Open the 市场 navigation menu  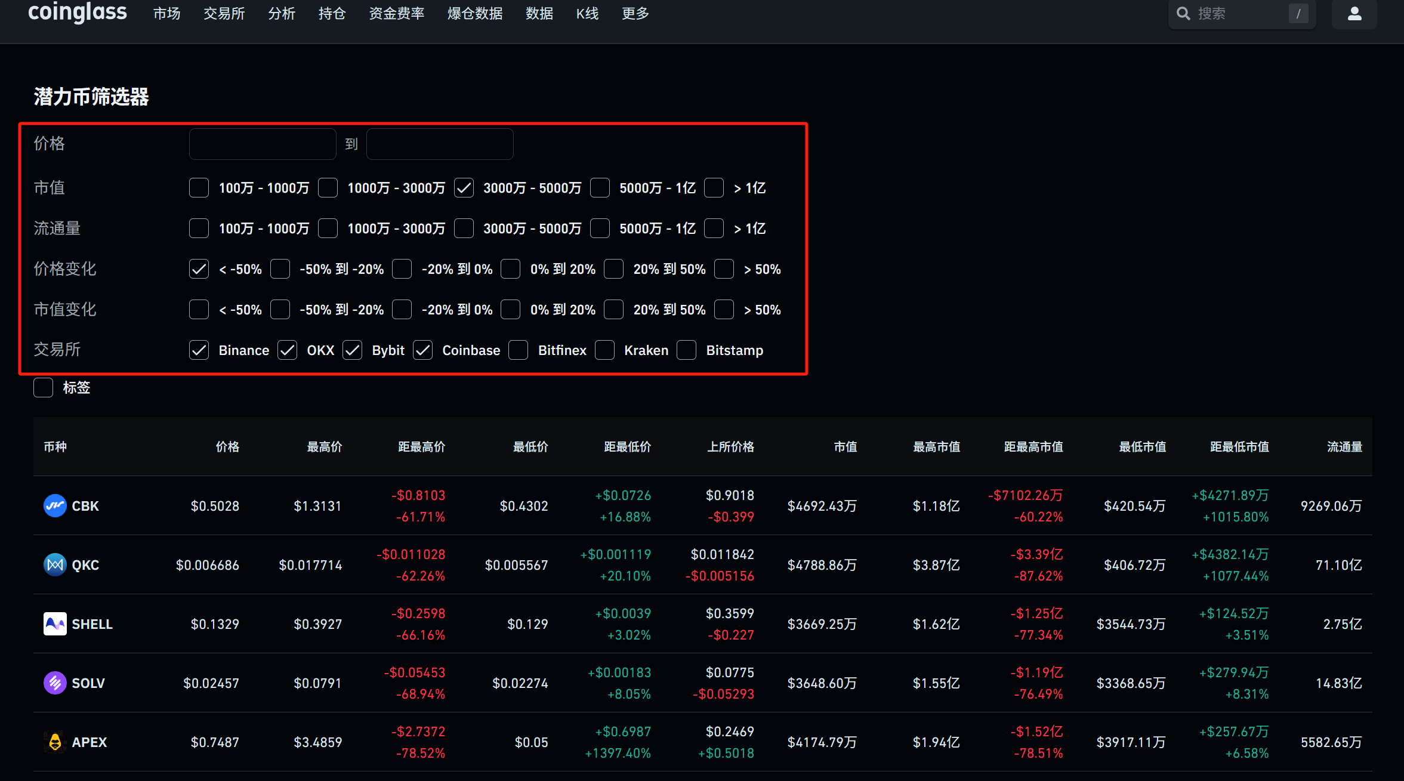tap(166, 14)
